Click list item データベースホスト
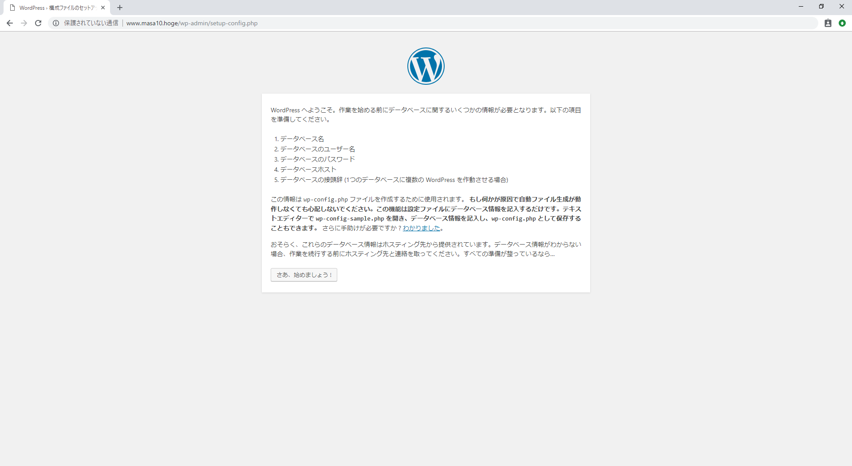 tap(308, 170)
